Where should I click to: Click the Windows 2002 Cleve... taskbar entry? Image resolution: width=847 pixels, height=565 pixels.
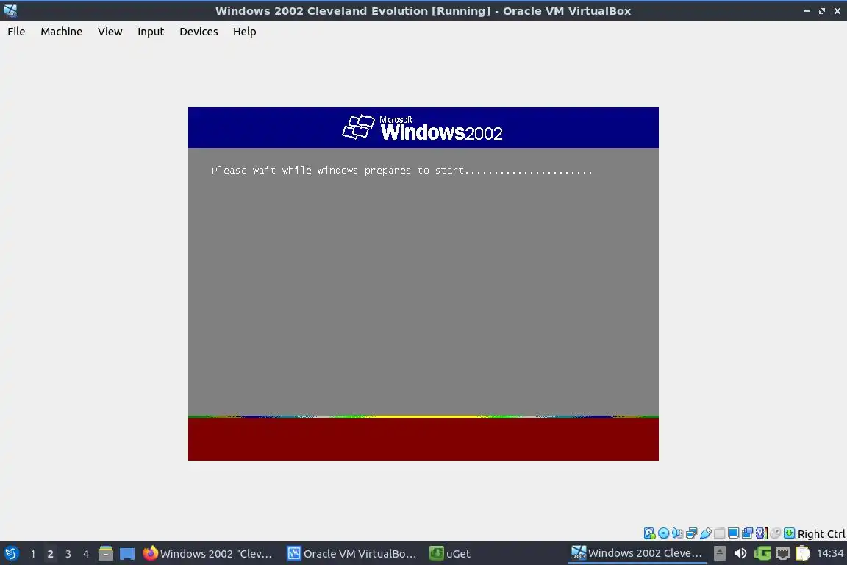[637, 553]
